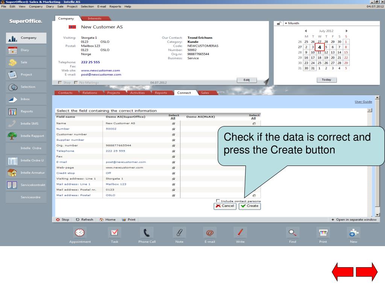The height and width of the screenshot is (289, 385).
Task: Open Intelle Rapport tree icon
Action: 12,136
